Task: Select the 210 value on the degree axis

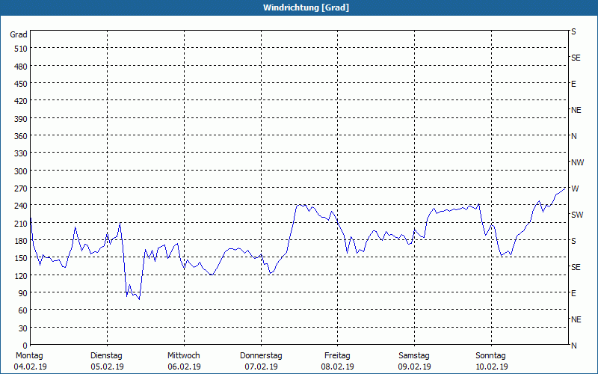Action: (21, 223)
